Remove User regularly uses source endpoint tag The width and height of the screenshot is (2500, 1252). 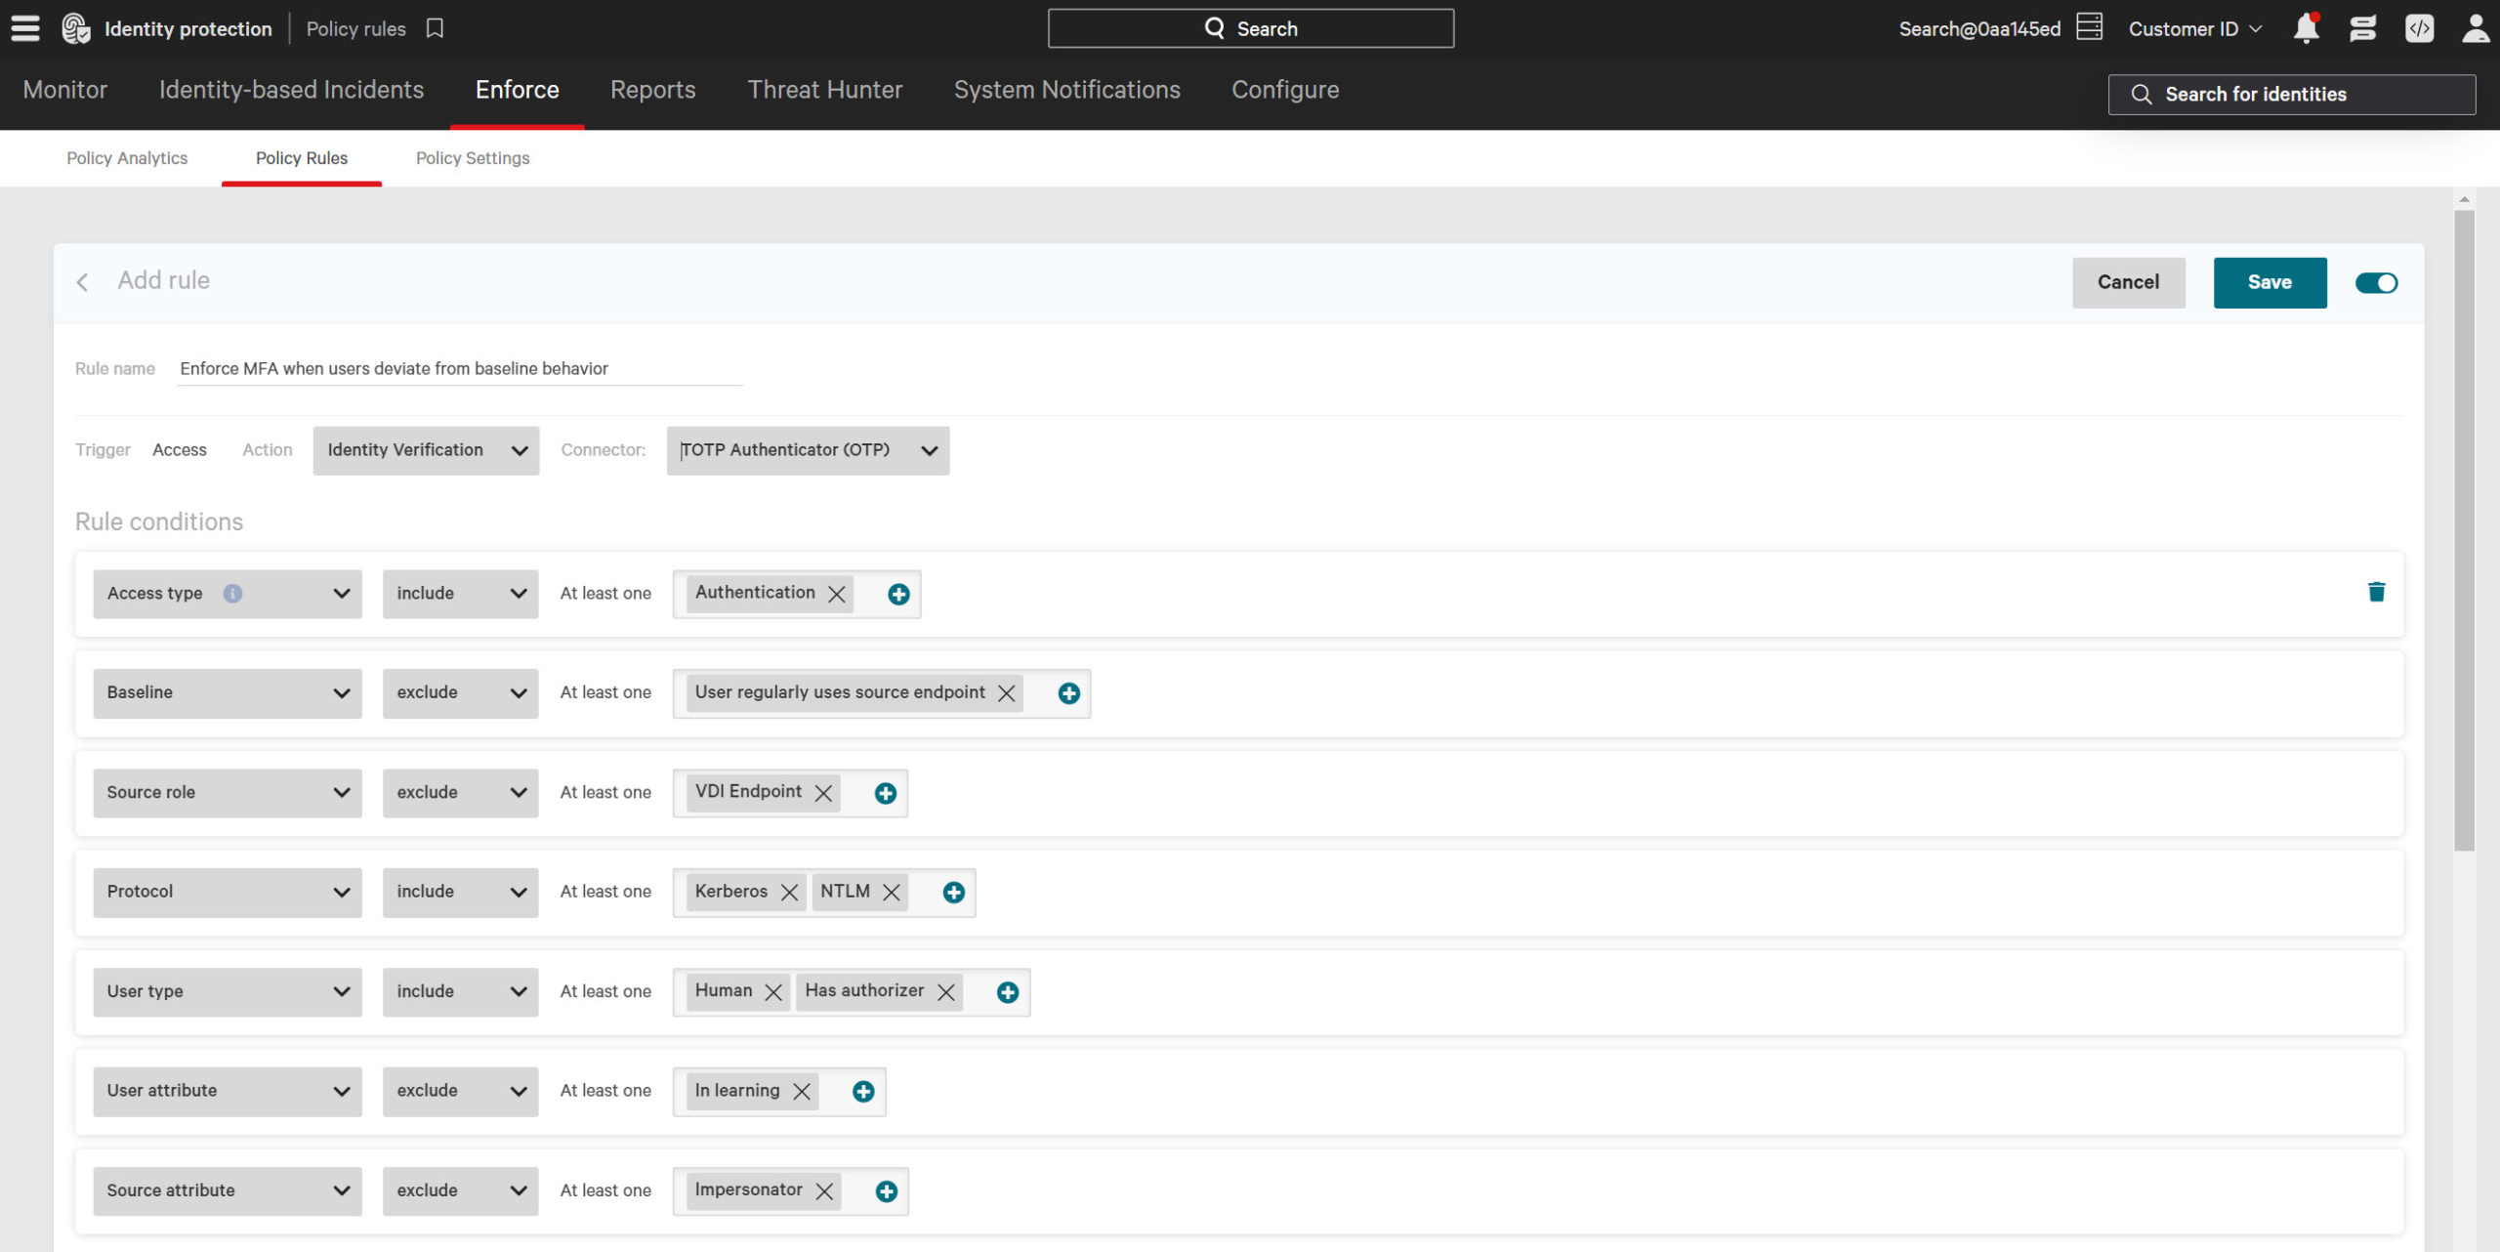point(1007,693)
